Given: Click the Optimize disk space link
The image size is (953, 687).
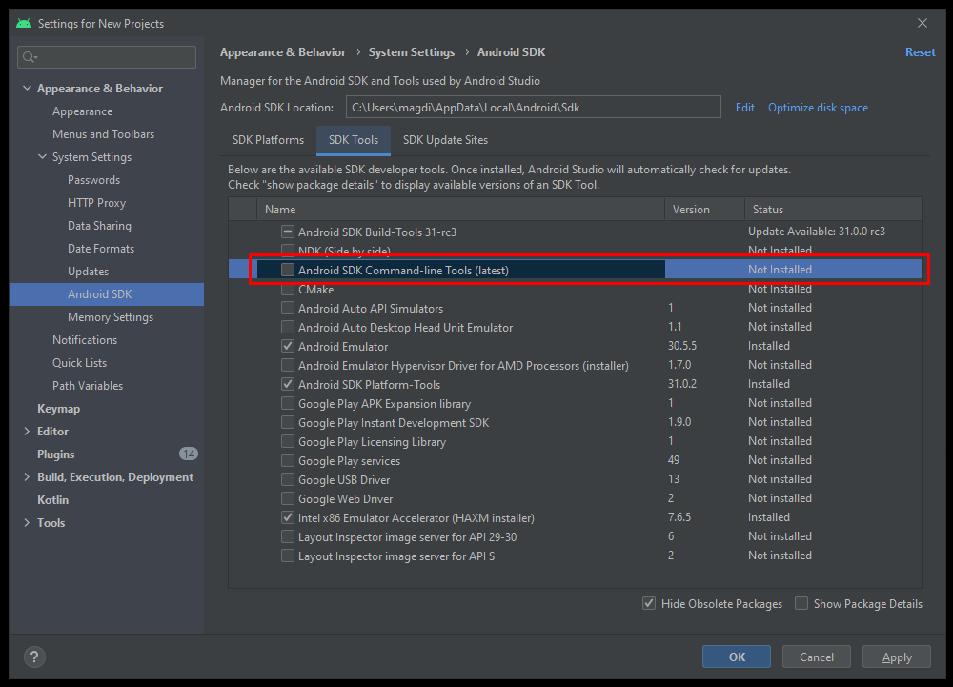Looking at the screenshot, I should point(818,108).
